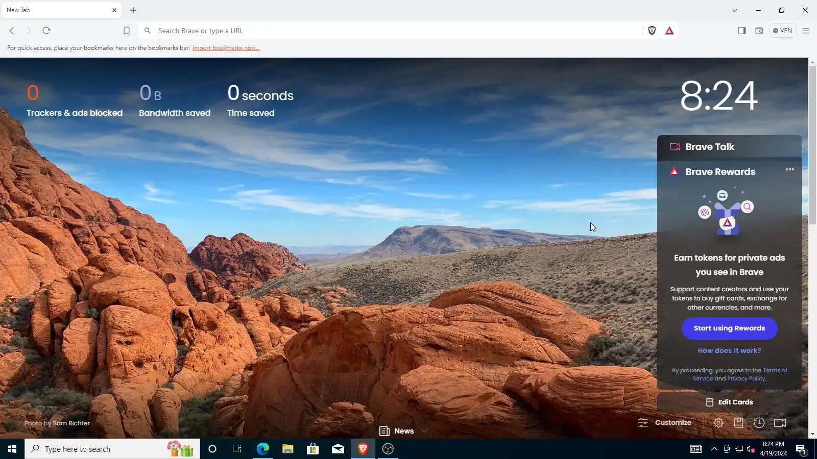817x459 pixels.
Task: Open the Brave Rewards card three-dot menu
Action: coord(790,169)
